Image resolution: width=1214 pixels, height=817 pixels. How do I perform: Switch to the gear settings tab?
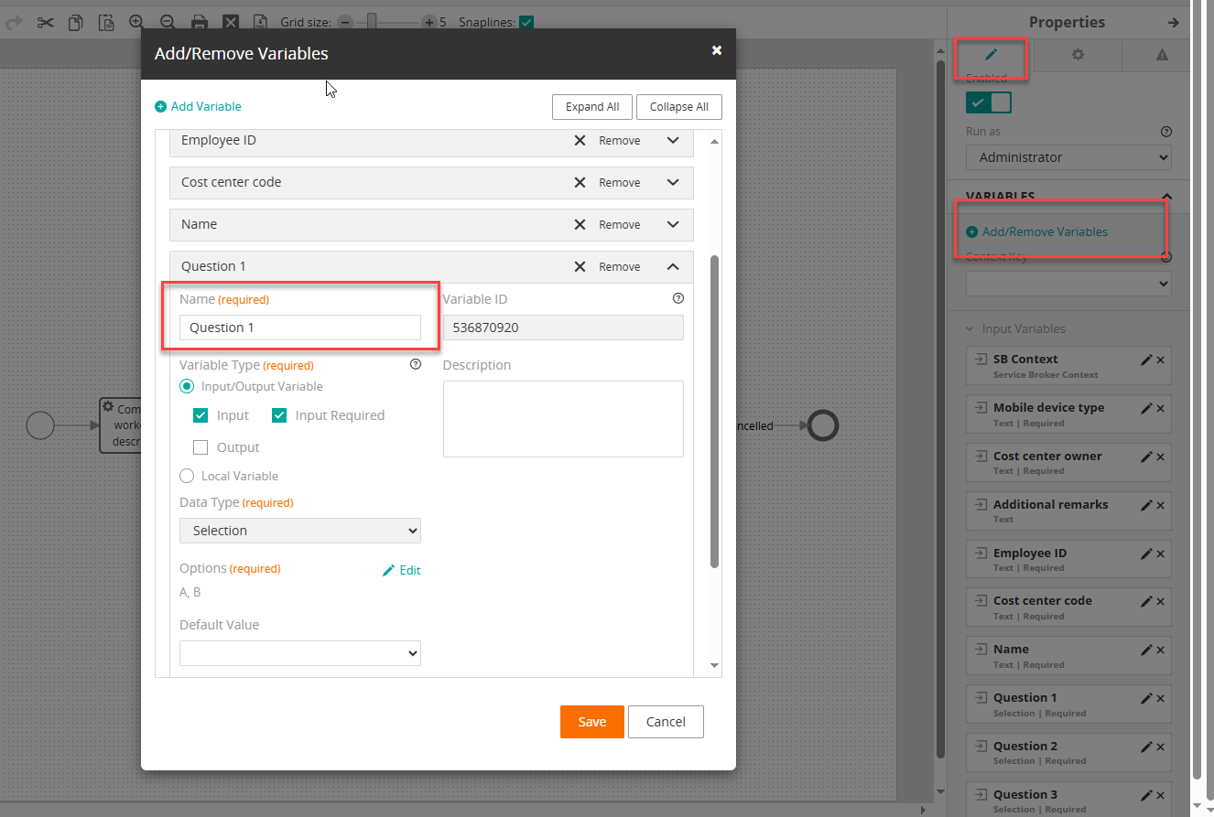(x=1078, y=55)
